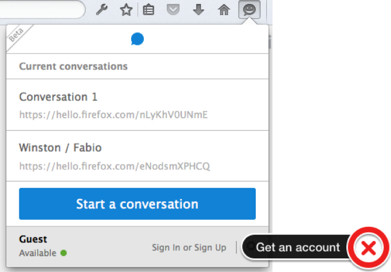
Task: Toggle the Firefox Hello smiley button
Action: (x=249, y=10)
